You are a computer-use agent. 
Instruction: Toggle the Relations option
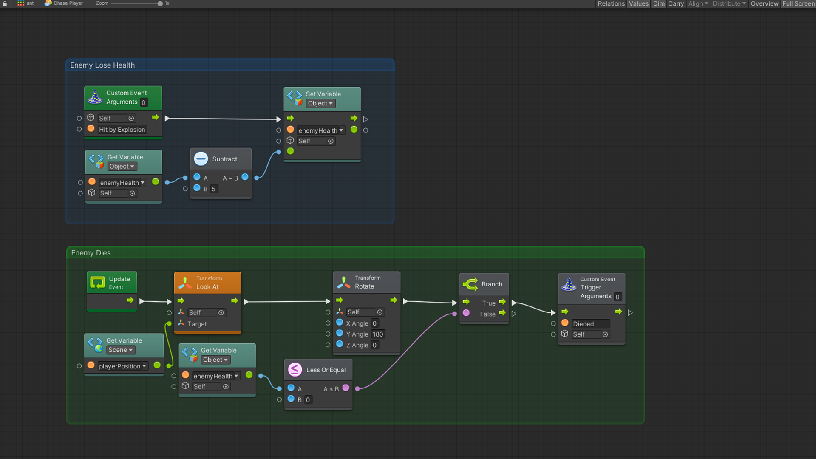[x=611, y=3]
